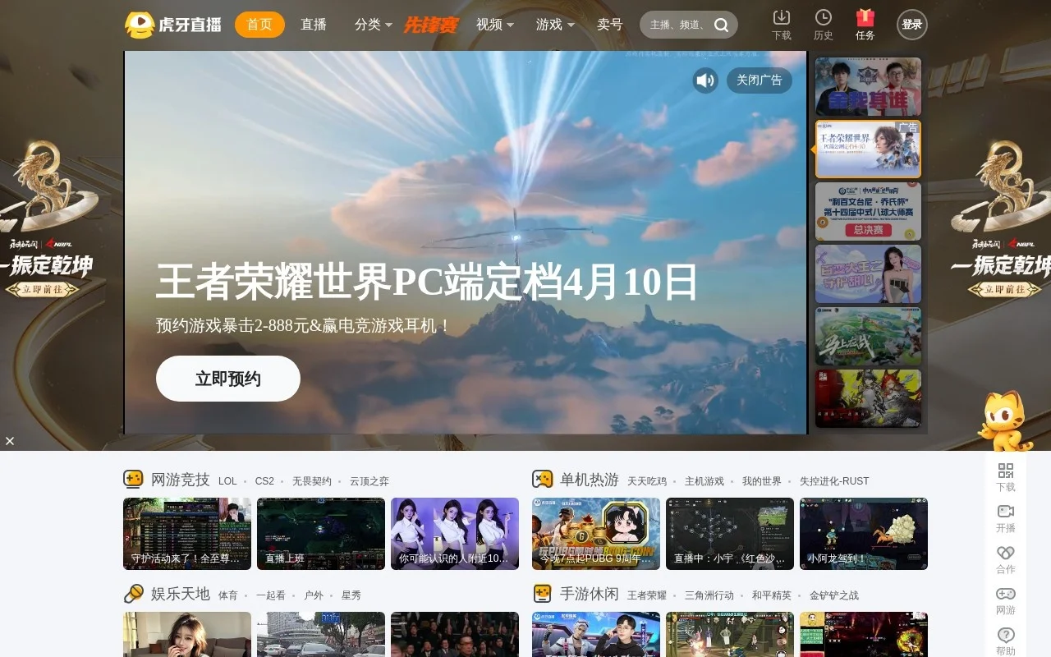View watch history via clock icon
The height and width of the screenshot is (657, 1051).
pyautogui.click(x=823, y=24)
